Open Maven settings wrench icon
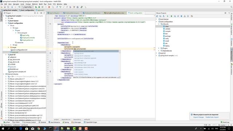 pos(192,16)
